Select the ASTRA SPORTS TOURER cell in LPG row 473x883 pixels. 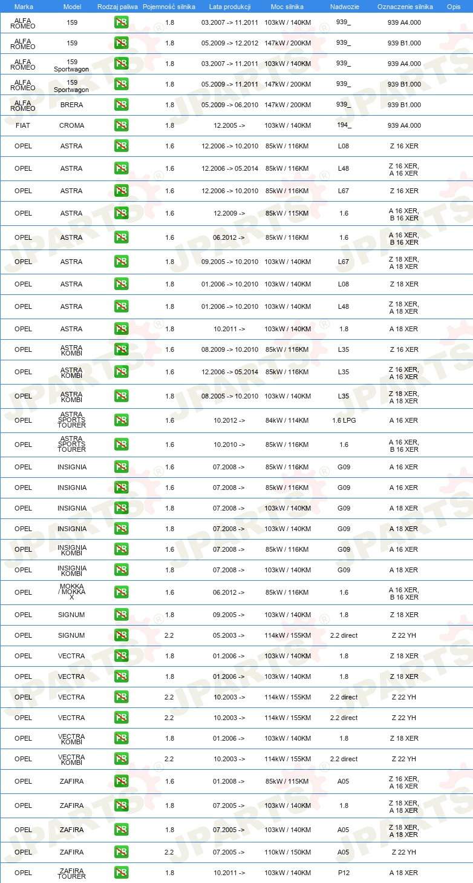point(72,420)
